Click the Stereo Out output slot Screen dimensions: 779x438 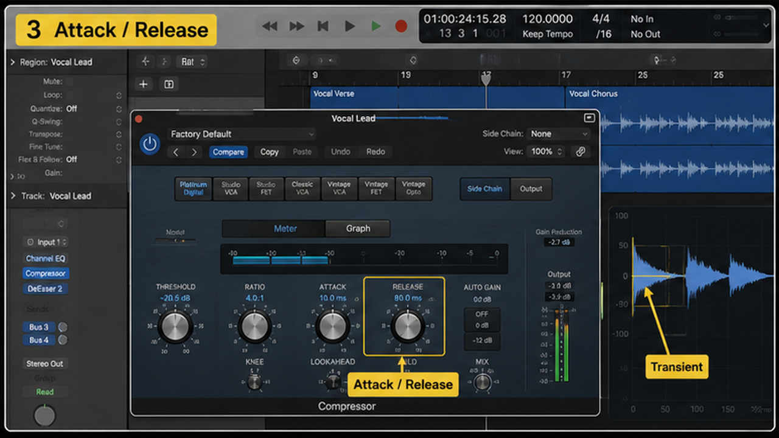(45, 364)
